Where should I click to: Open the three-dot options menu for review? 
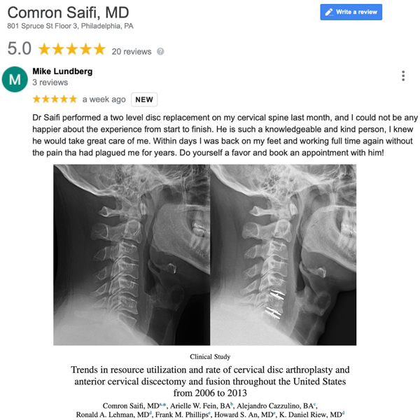click(x=403, y=76)
